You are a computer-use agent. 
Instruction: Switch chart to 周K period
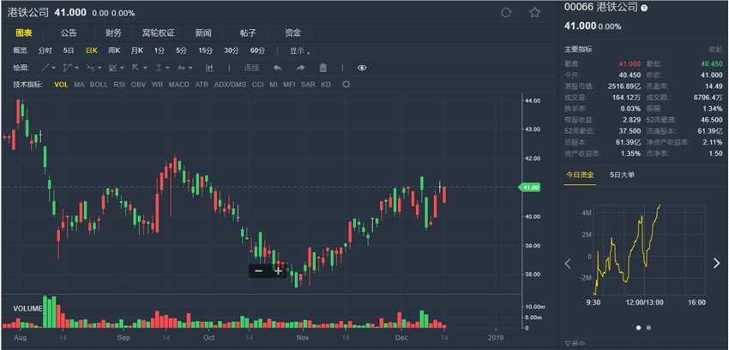(114, 50)
